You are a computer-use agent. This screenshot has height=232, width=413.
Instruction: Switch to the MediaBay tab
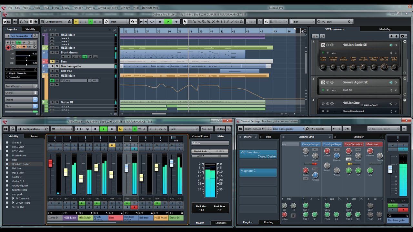(385, 29)
